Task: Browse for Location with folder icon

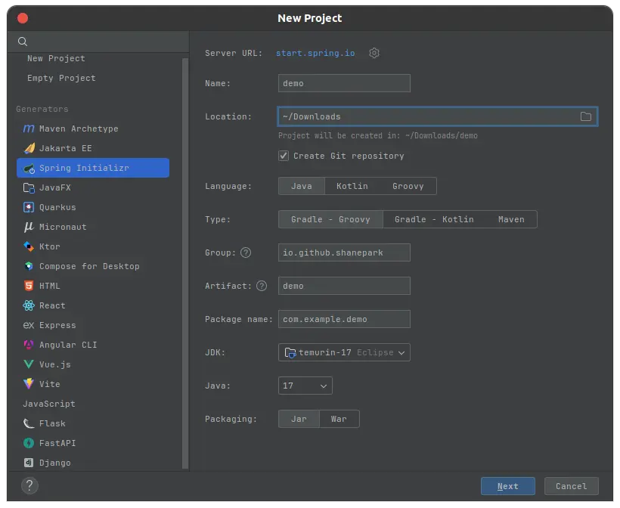Action: [586, 116]
